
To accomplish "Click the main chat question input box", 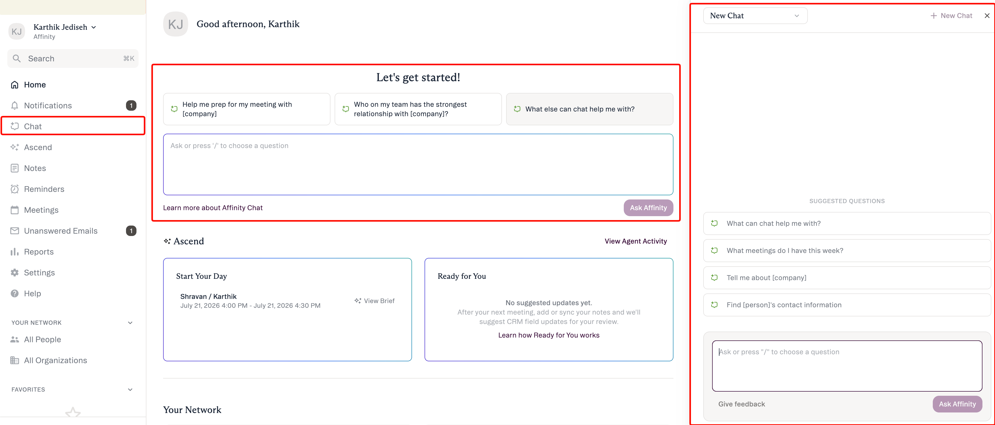I will [418, 164].
